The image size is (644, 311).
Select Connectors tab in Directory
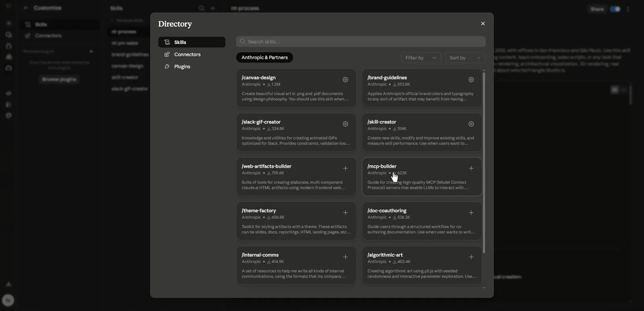pyautogui.click(x=192, y=54)
